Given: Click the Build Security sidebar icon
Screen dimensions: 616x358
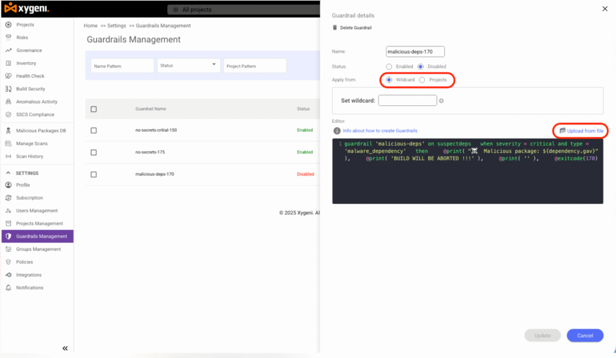Looking at the screenshot, I should pyautogui.click(x=8, y=89).
